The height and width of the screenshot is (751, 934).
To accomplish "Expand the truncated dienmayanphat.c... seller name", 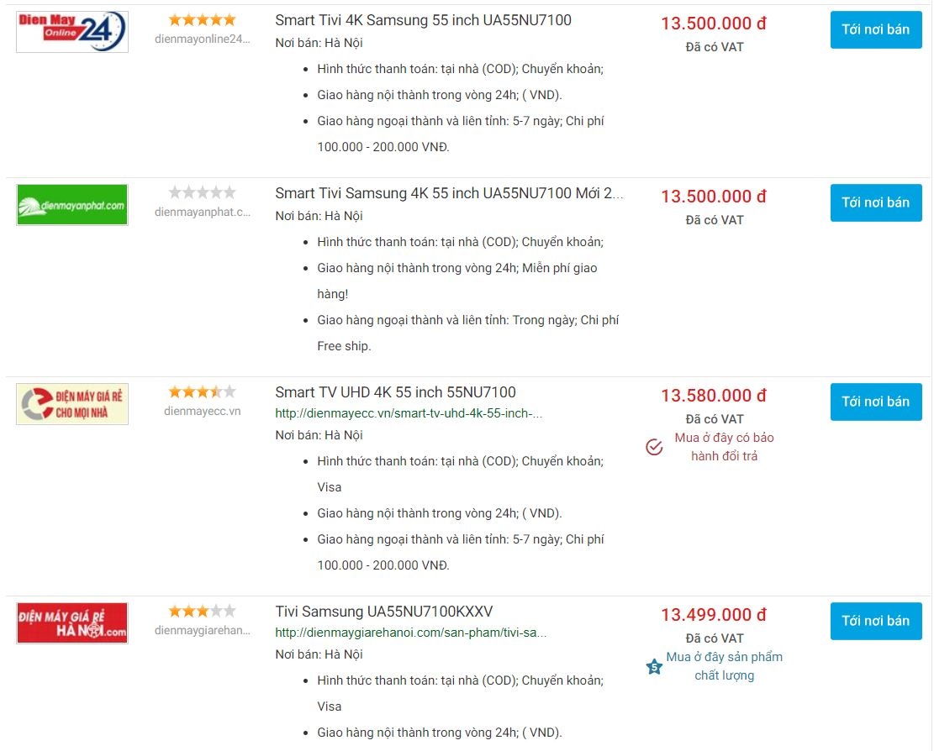I will (x=202, y=213).
